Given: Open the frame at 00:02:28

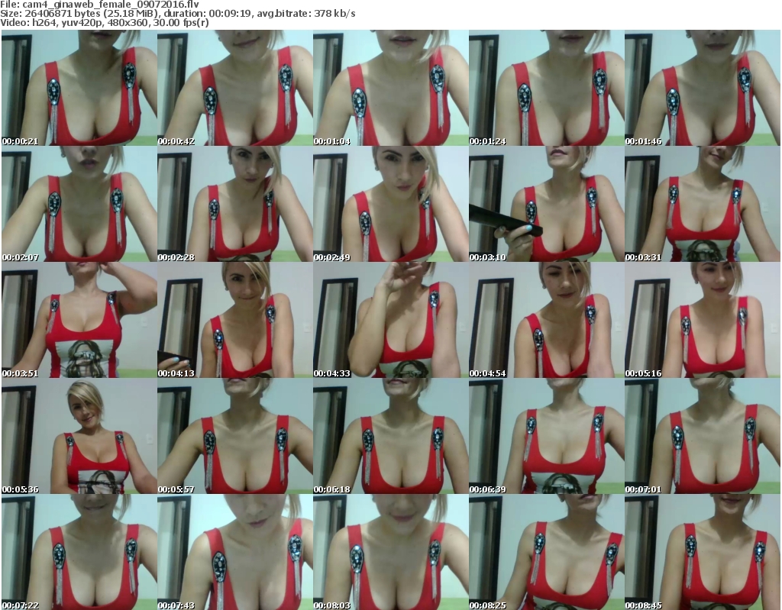Looking at the screenshot, I should pos(235,204).
